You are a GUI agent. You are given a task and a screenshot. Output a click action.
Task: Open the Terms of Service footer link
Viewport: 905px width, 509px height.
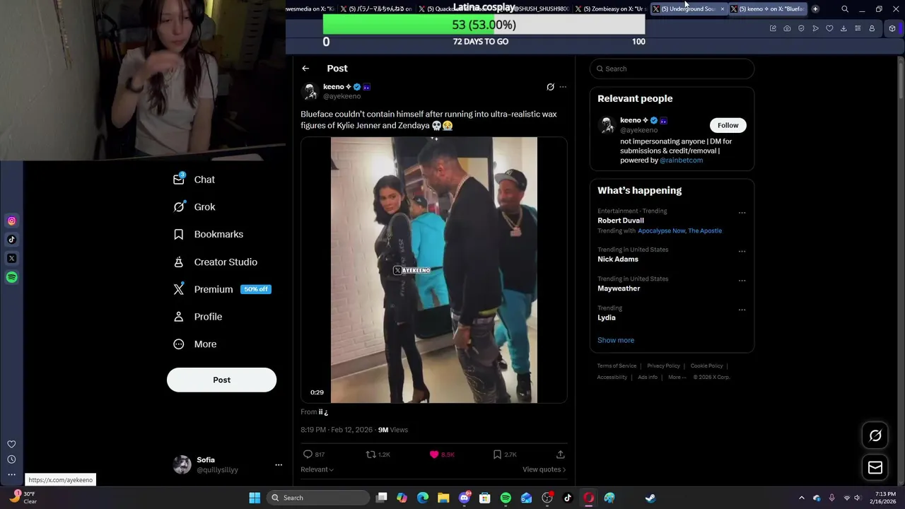coord(617,366)
